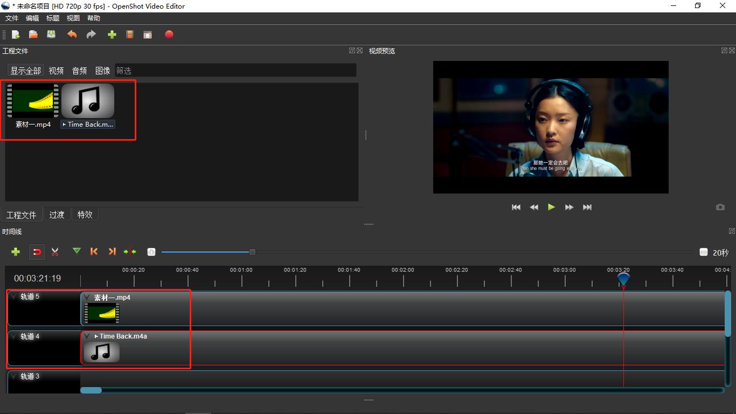Viewport: 736px width, 414px height.
Task: Rewind the video preview
Action: pyautogui.click(x=534, y=207)
